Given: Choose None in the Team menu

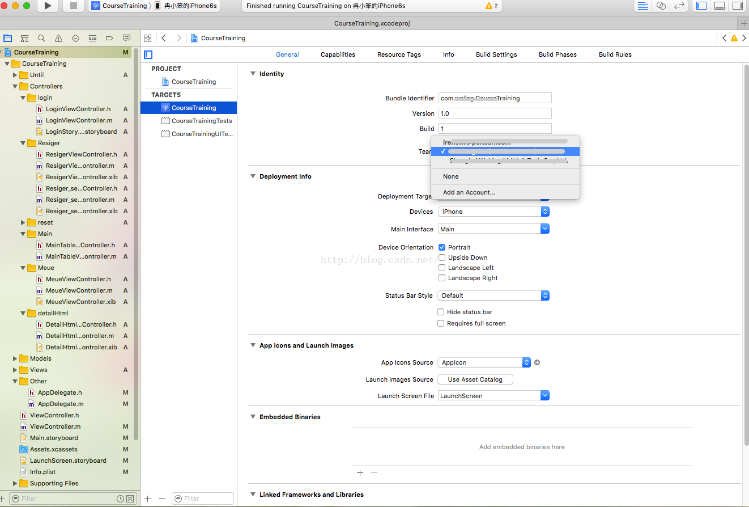Looking at the screenshot, I should pos(505,176).
